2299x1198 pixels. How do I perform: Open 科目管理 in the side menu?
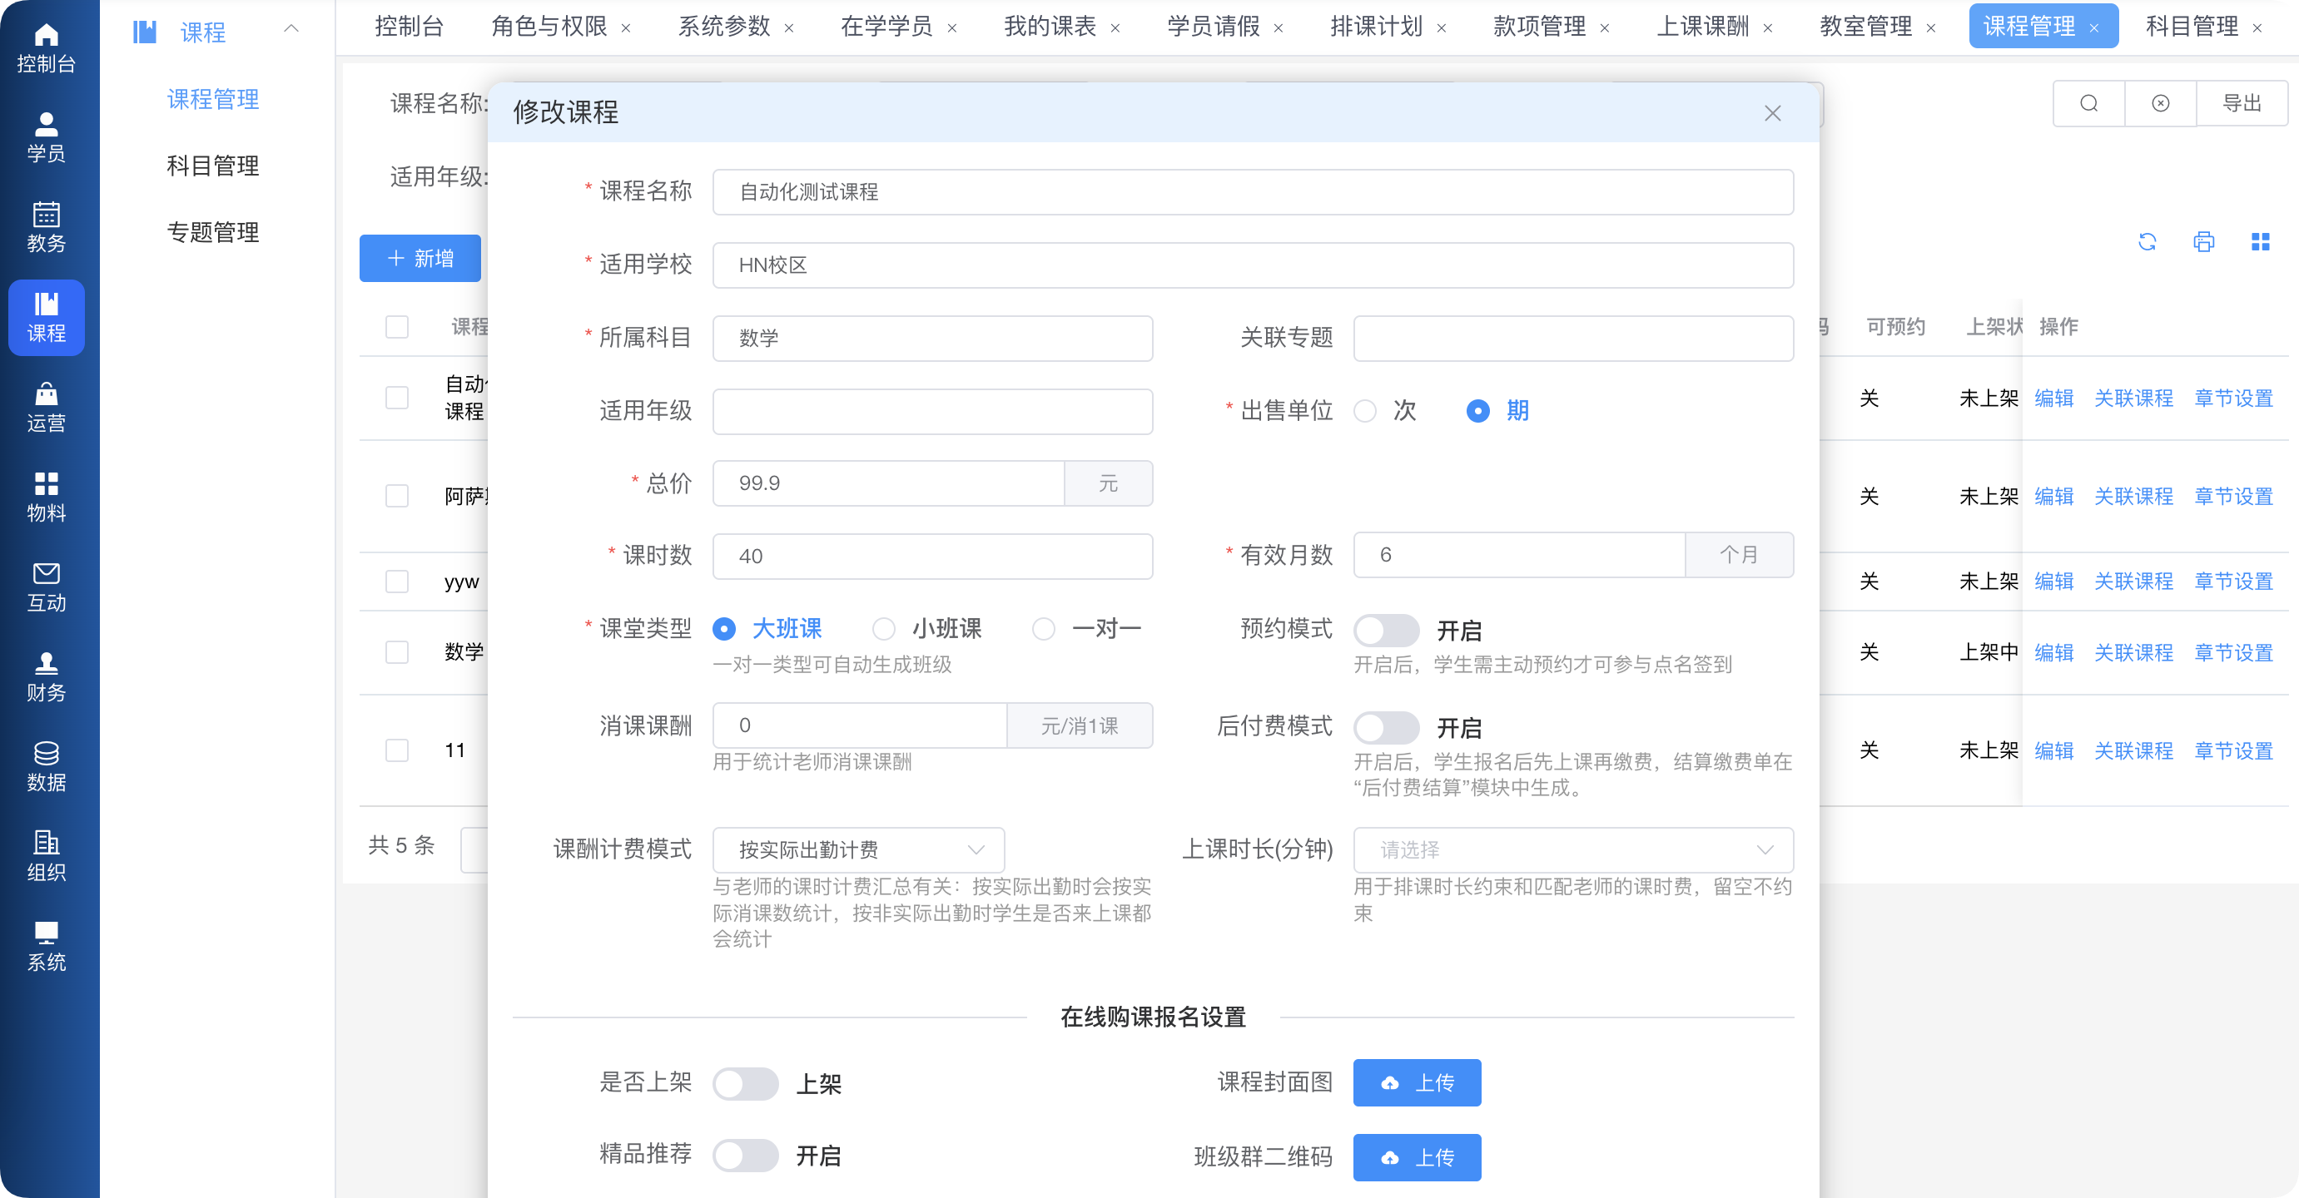(x=212, y=166)
